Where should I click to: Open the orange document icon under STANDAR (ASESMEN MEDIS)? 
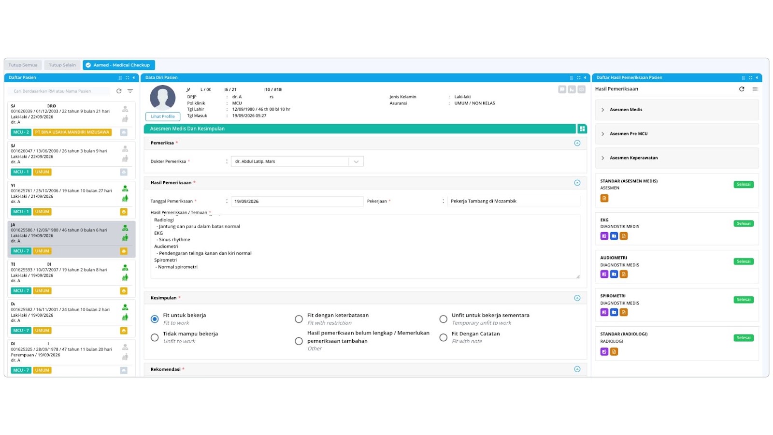tap(604, 198)
